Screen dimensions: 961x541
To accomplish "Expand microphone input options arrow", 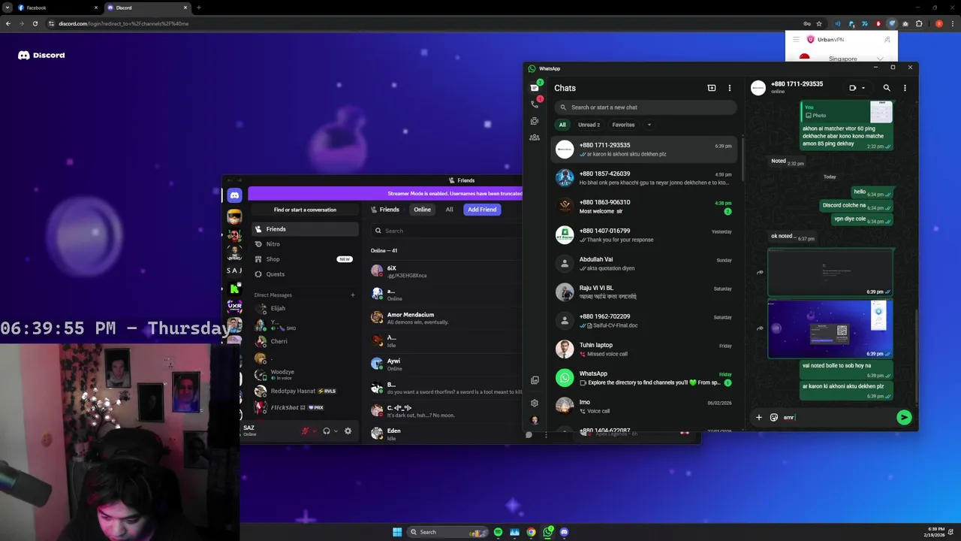I will (x=315, y=431).
